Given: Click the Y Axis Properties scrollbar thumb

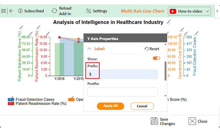Looking at the screenshot, I should pos(166,71).
